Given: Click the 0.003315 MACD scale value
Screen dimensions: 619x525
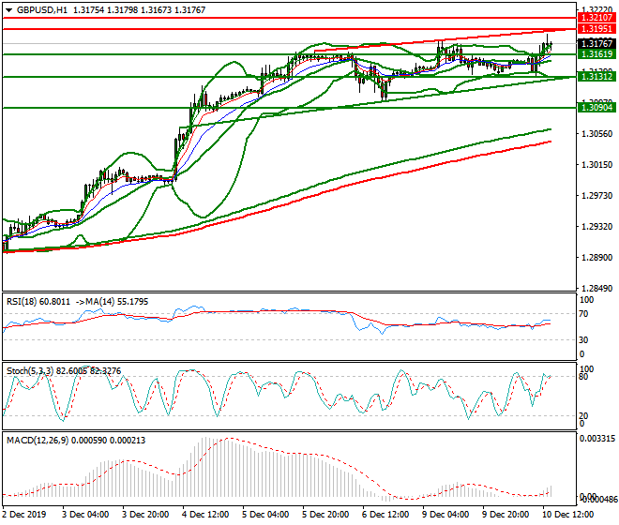Looking at the screenshot, I should [x=596, y=439].
